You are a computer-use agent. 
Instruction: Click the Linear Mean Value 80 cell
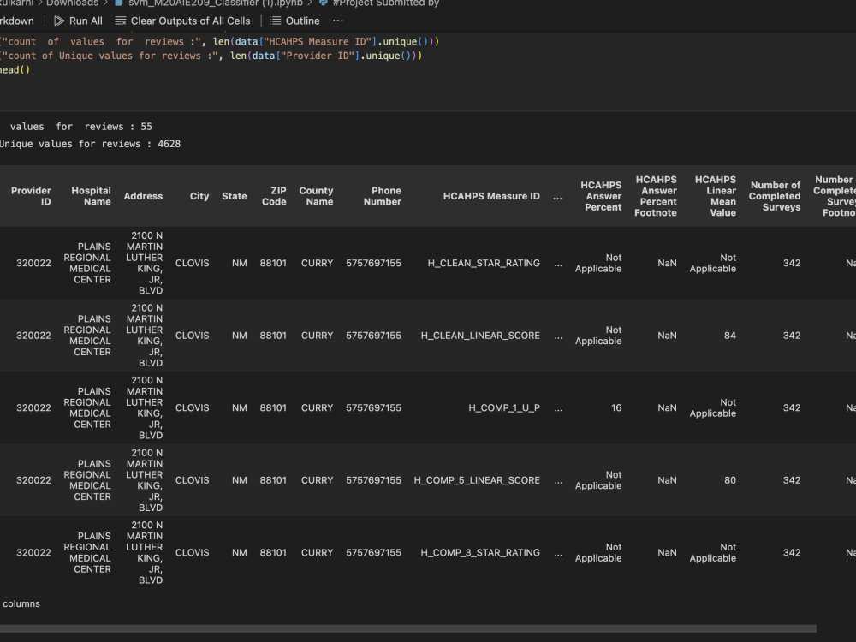[x=730, y=480]
